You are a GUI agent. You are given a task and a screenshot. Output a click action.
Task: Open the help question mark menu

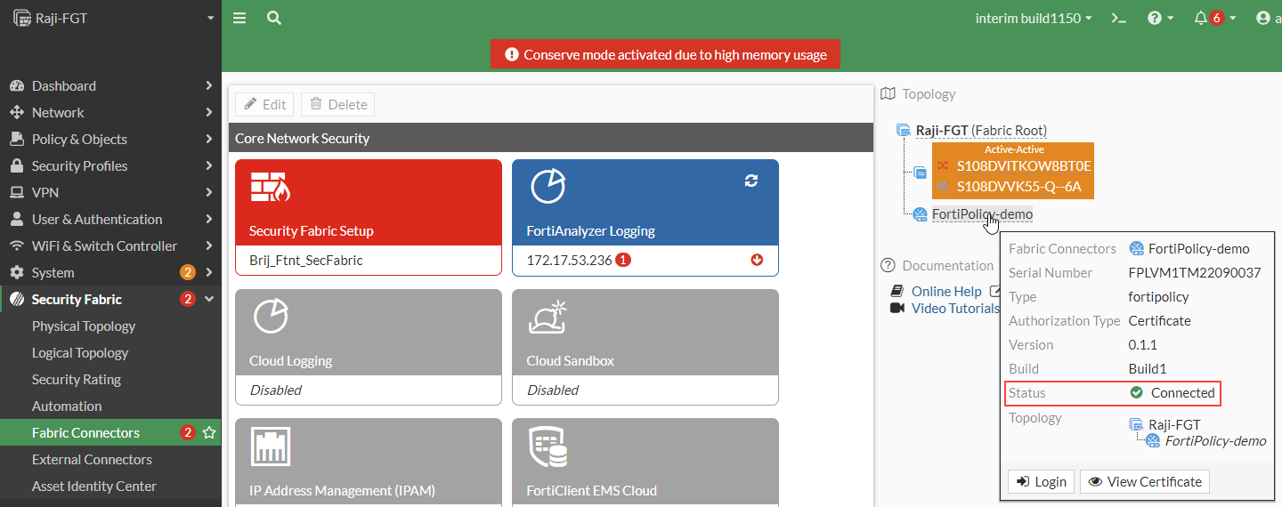1160,18
